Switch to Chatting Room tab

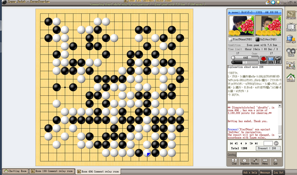[x=15, y=171]
